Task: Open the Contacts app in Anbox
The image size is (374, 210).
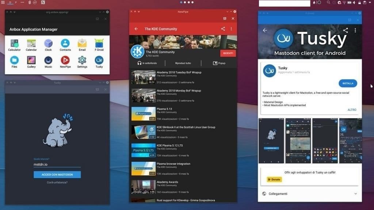Action: pyautogui.click(x=65, y=45)
